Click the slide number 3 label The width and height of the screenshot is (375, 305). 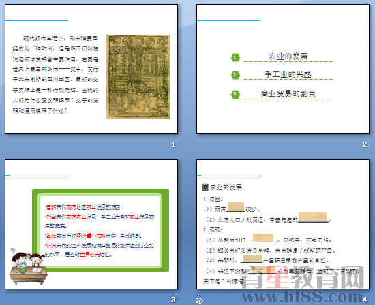pyautogui.click(x=173, y=300)
